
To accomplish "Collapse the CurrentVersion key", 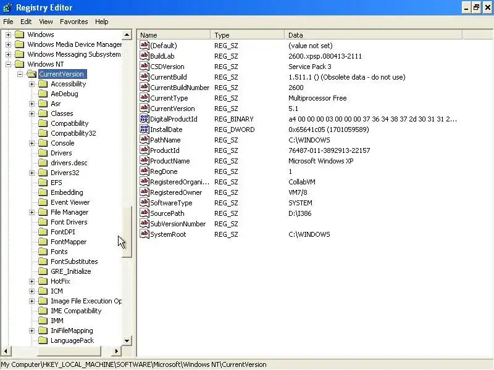I will pos(20,74).
